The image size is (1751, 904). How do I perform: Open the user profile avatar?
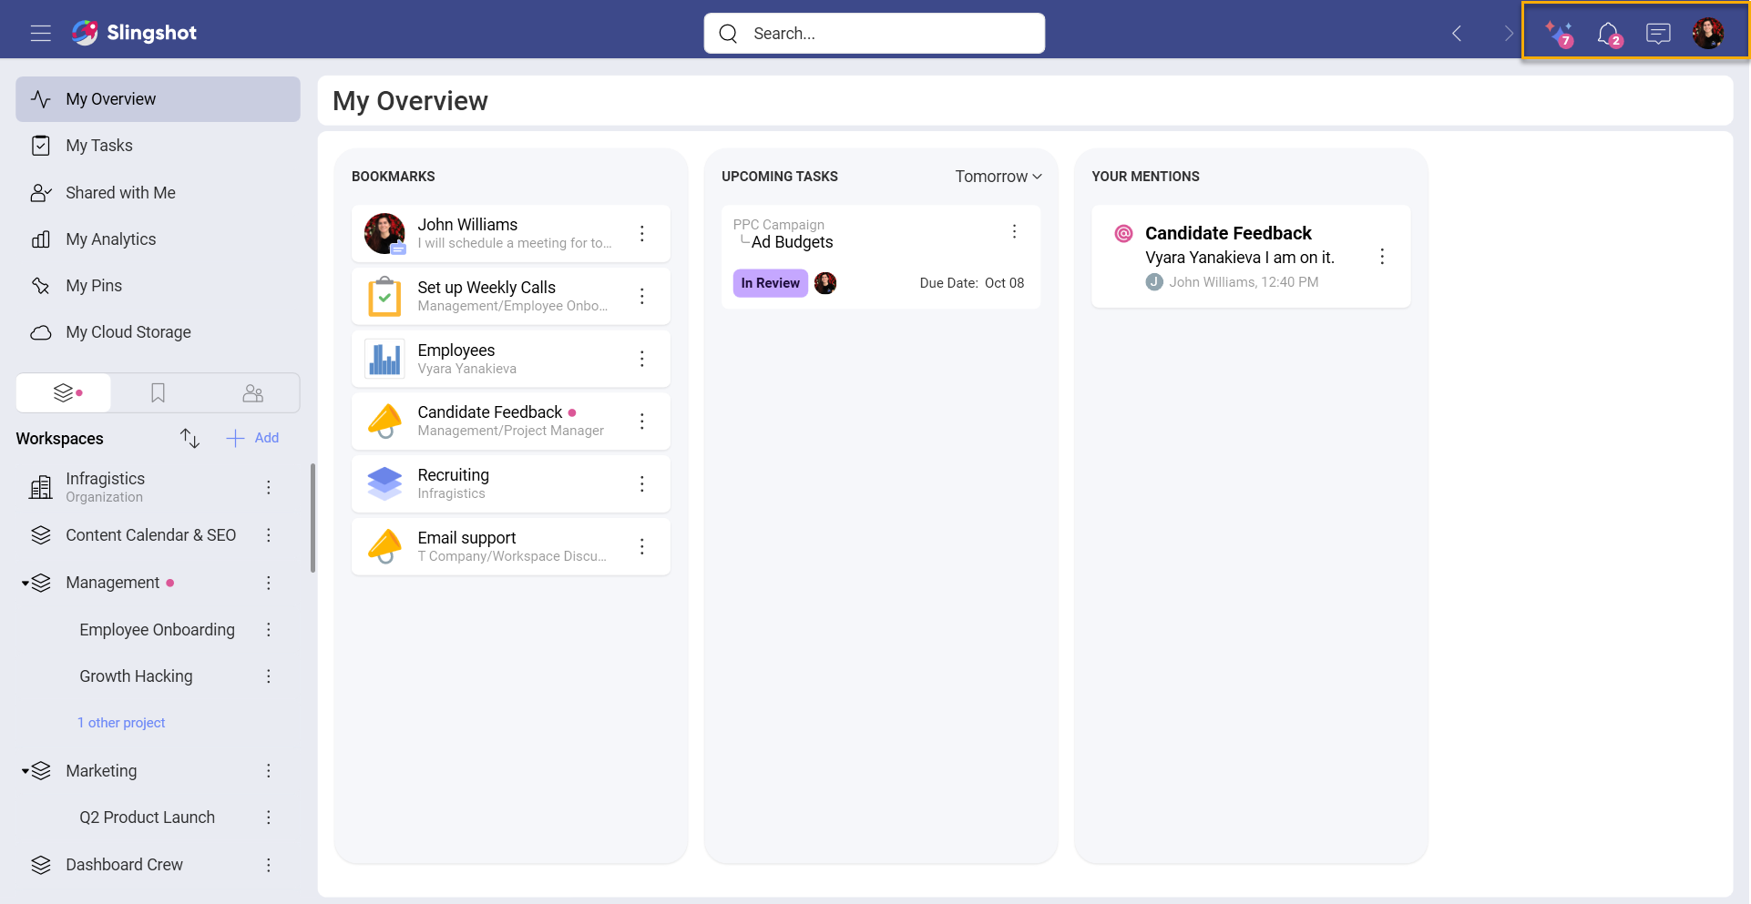point(1708,34)
